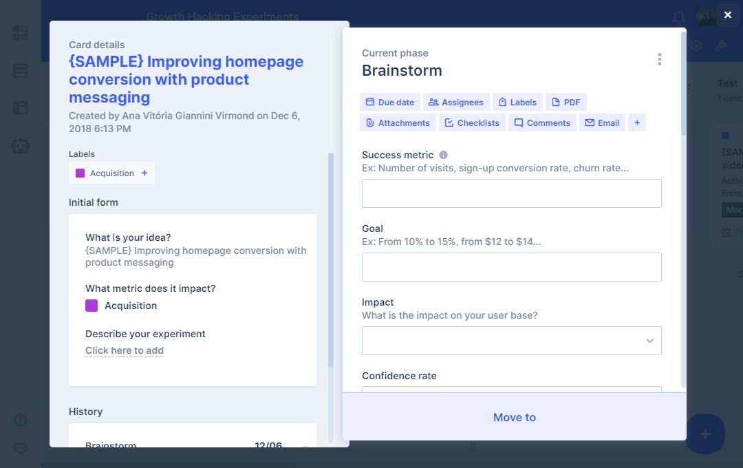
Task: Open the notifications bell icon
Action: 679,17
